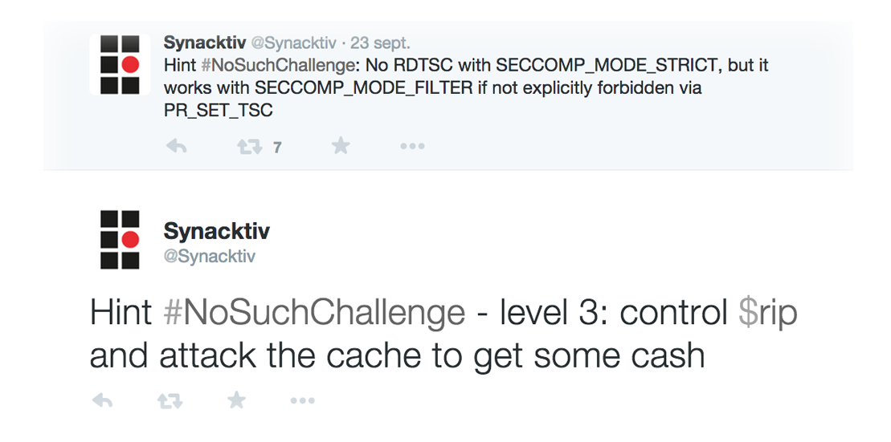Open the 23 sept. timestamp link

tap(382, 43)
